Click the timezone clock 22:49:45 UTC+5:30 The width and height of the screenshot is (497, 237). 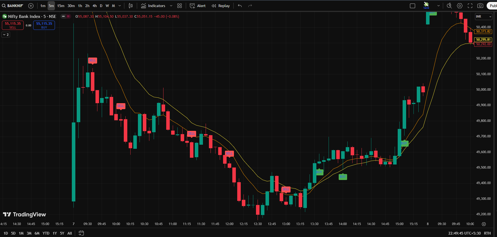(464, 233)
